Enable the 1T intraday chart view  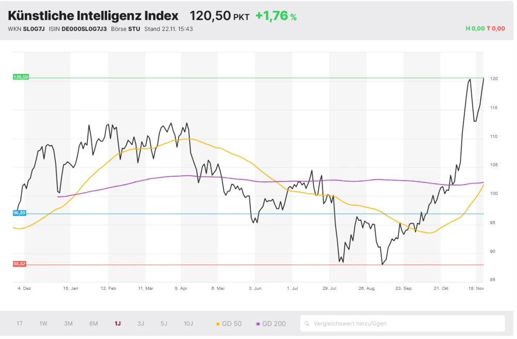click(20, 323)
